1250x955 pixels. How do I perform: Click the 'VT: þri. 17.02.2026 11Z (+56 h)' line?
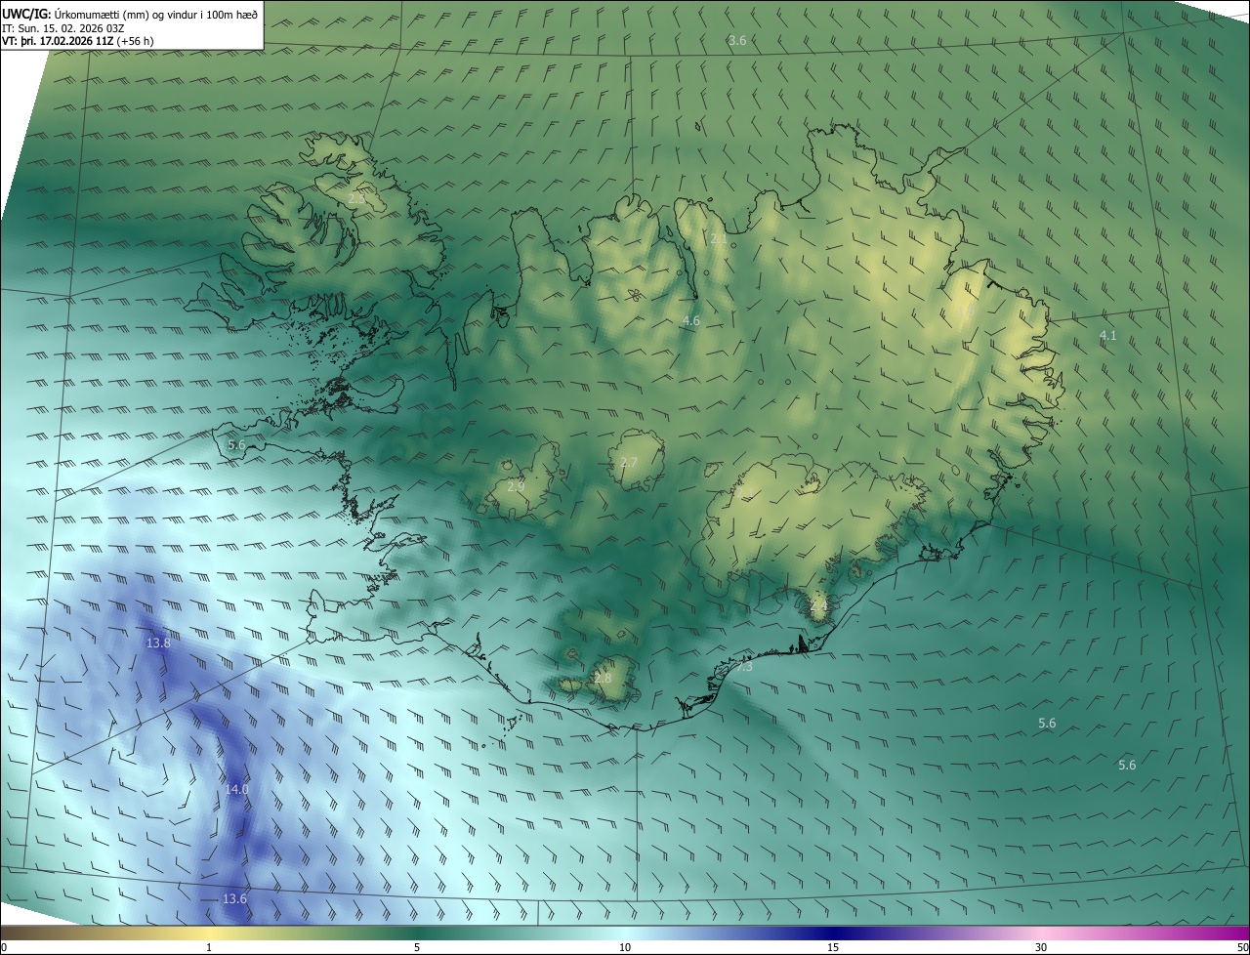coord(77,41)
